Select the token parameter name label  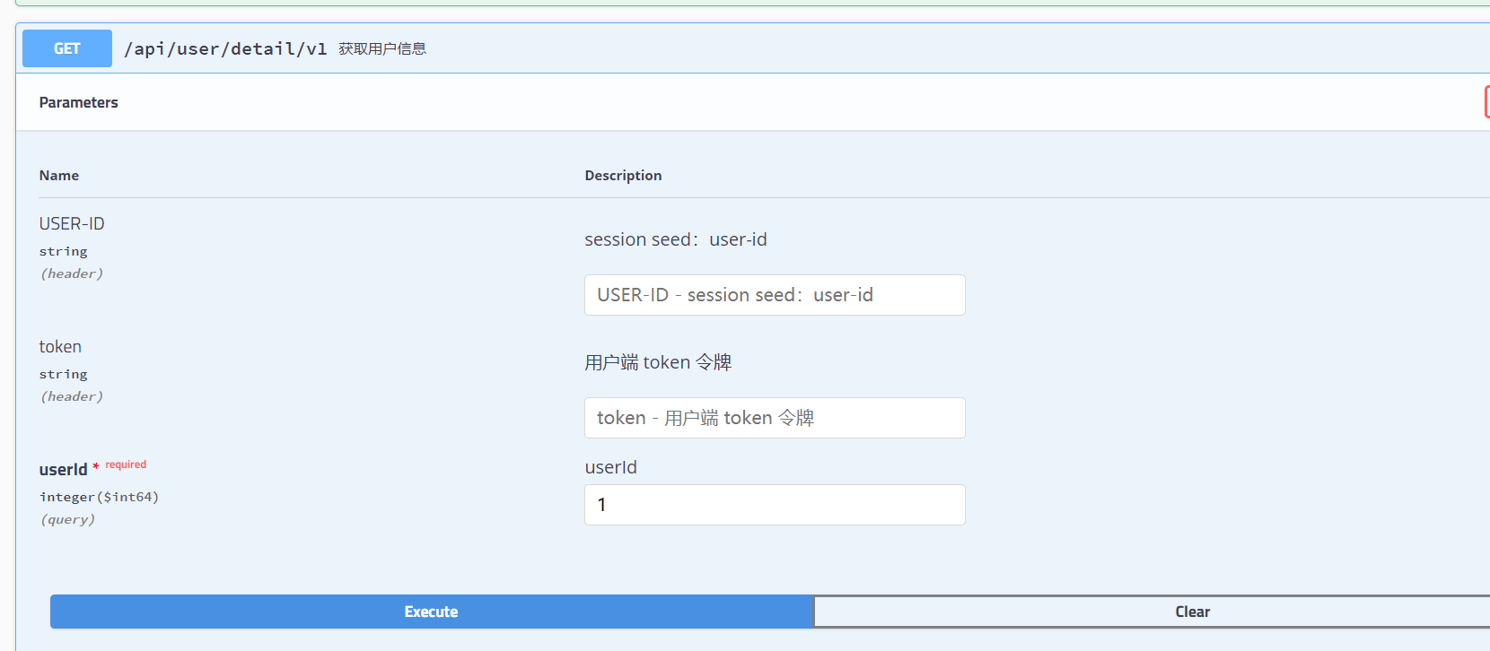pyautogui.click(x=60, y=346)
